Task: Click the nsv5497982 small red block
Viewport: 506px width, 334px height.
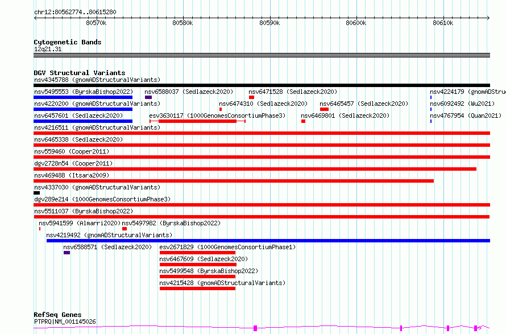Action: [125, 229]
